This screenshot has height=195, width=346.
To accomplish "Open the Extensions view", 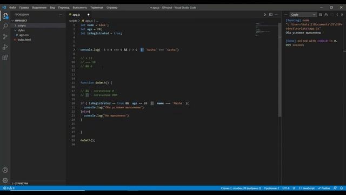I will 5,57.
